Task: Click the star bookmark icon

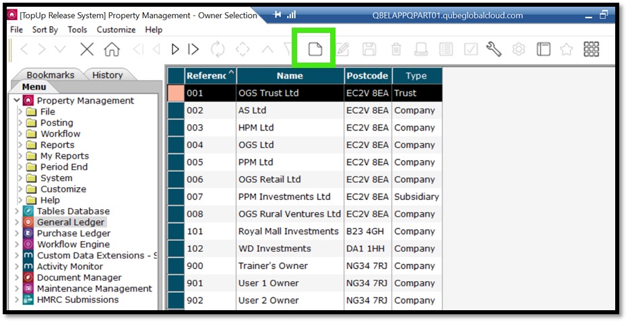Action: 567,49
